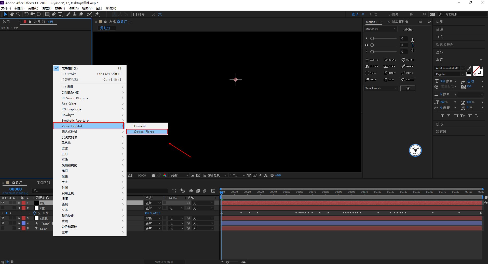
Task: Choose Element from Video Copilot submenu
Action: pyautogui.click(x=147, y=126)
